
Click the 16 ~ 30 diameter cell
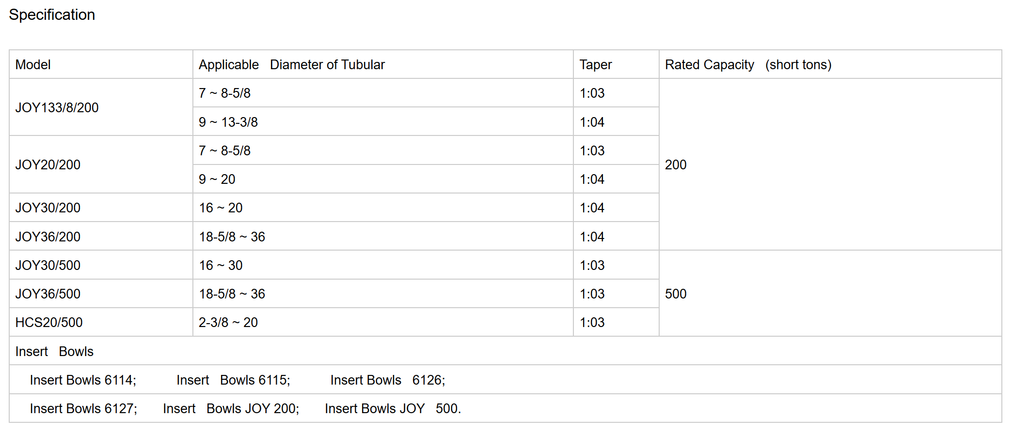tap(221, 266)
